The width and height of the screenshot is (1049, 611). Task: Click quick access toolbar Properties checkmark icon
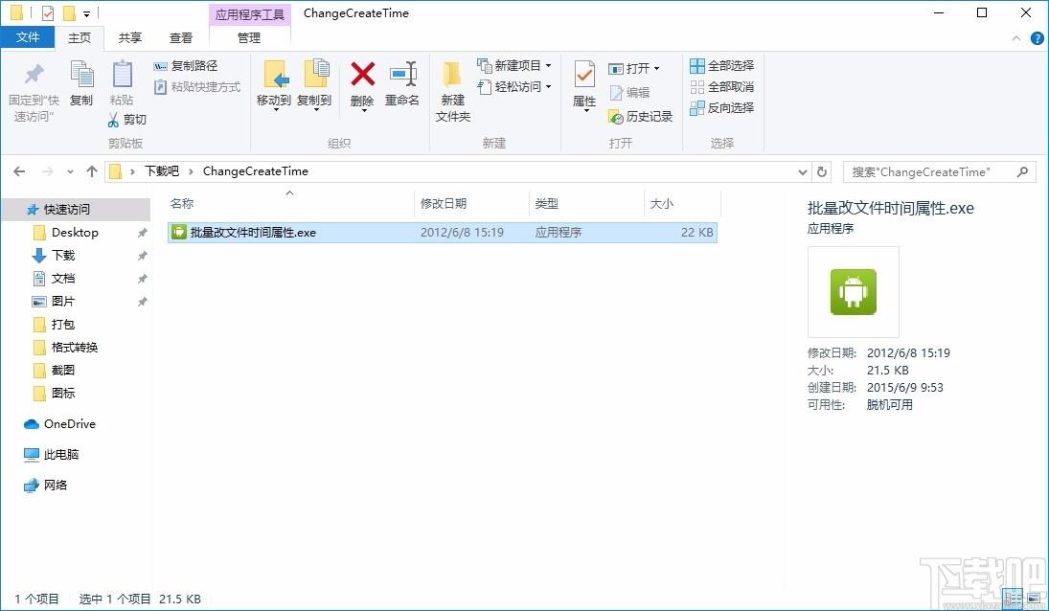[x=48, y=12]
